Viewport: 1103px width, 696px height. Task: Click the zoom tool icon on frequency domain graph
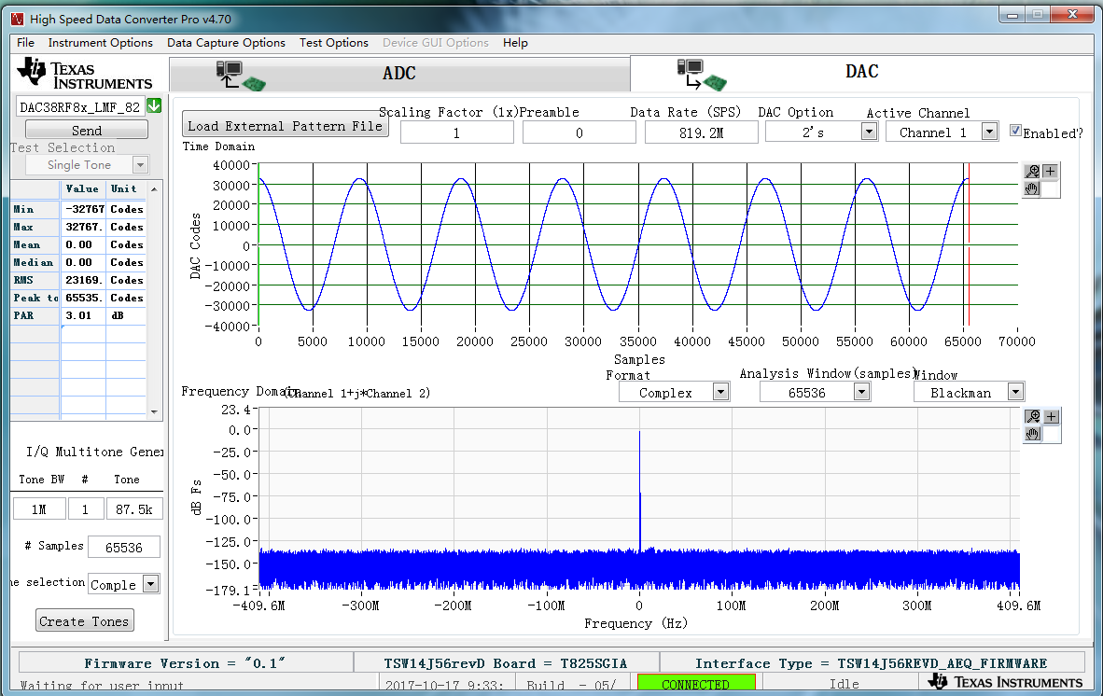pyautogui.click(x=1033, y=416)
